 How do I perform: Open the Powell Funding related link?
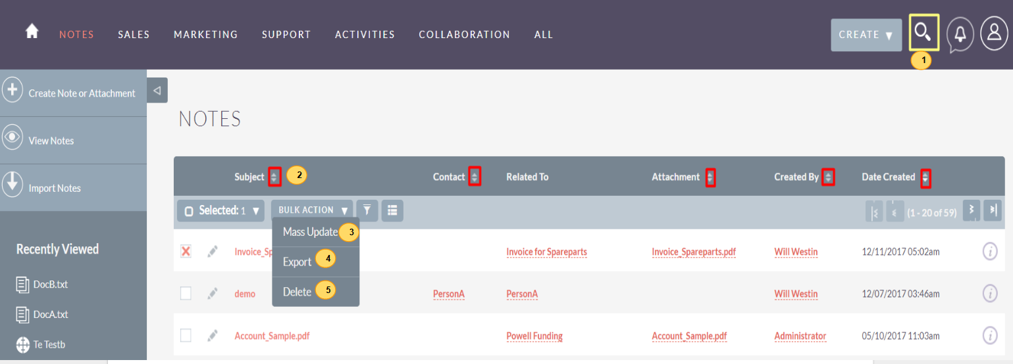pyautogui.click(x=534, y=336)
